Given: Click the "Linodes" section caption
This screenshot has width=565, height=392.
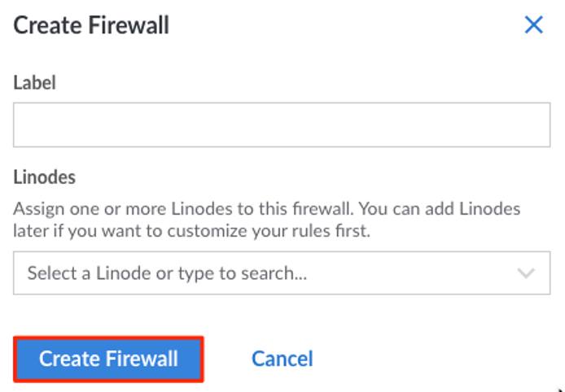Looking at the screenshot, I should point(44,176).
